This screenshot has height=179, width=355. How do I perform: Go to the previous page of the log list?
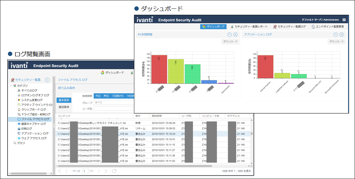point(66,171)
